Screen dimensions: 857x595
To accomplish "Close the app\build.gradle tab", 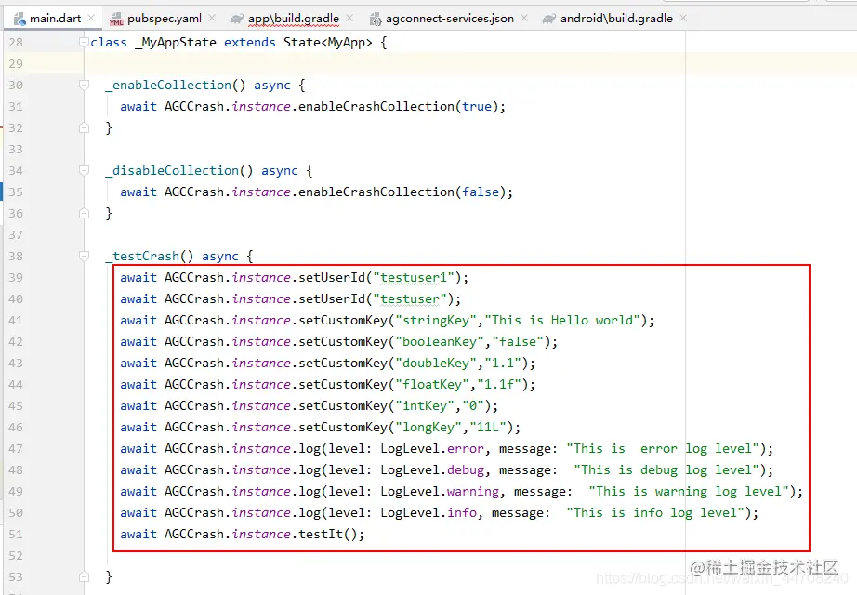I will coord(349,18).
